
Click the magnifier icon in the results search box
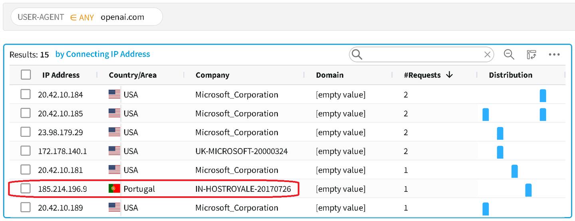tap(357, 55)
